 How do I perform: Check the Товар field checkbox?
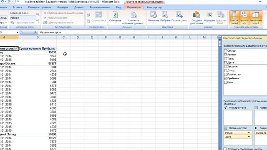[226, 58]
